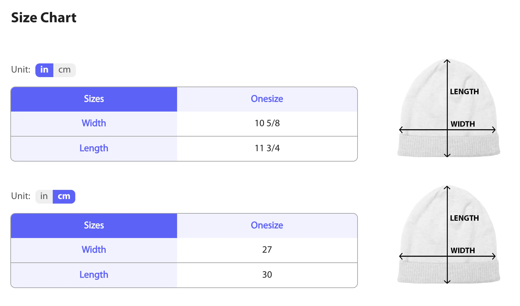520x306 pixels.
Task: Select the "10 5/8" width value cell
Action: pyautogui.click(x=267, y=123)
